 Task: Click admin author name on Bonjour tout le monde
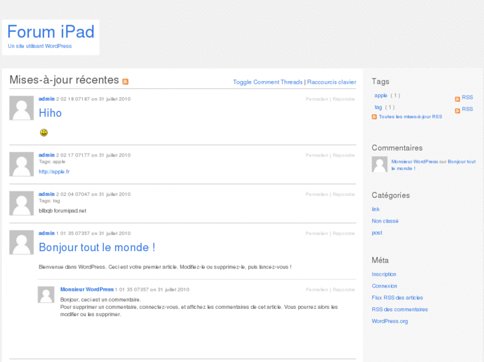click(47, 233)
